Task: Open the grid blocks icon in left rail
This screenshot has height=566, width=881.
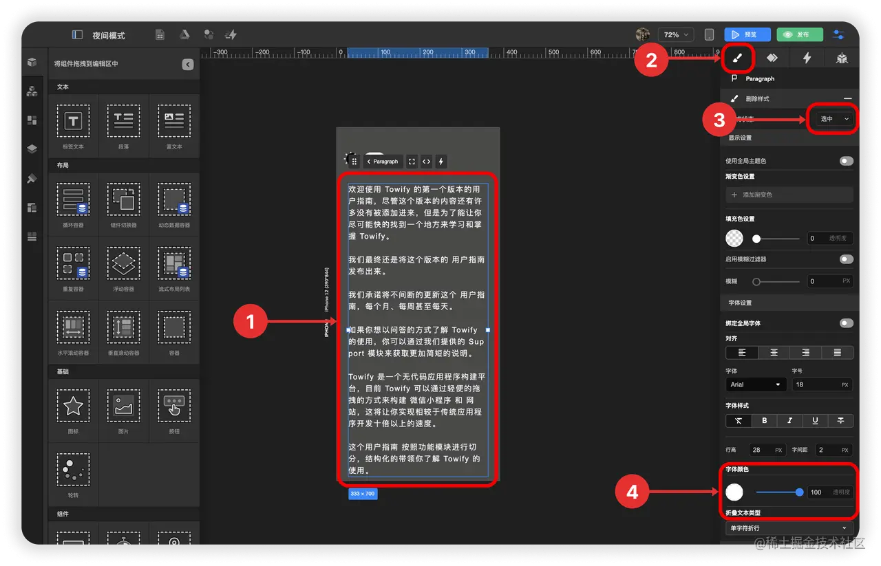Action: point(32,120)
